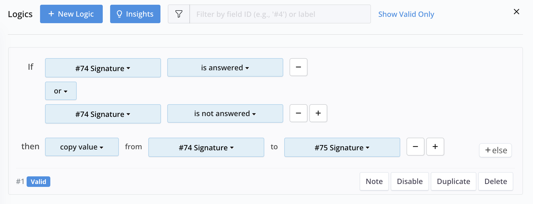Remove the copy value action row
Viewport: 533px width, 204px height.
tap(415, 147)
